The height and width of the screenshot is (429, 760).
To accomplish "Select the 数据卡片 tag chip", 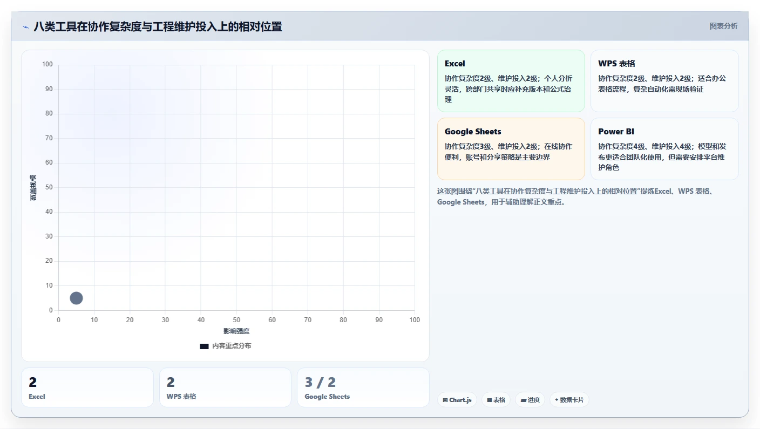I will click(x=569, y=400).
